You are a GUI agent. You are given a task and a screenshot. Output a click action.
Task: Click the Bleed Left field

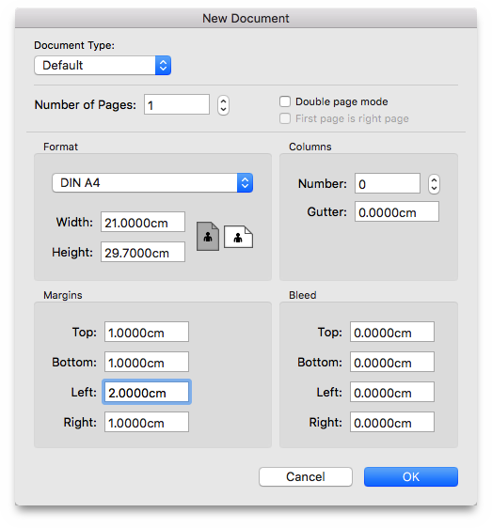(x=392, y=392)
